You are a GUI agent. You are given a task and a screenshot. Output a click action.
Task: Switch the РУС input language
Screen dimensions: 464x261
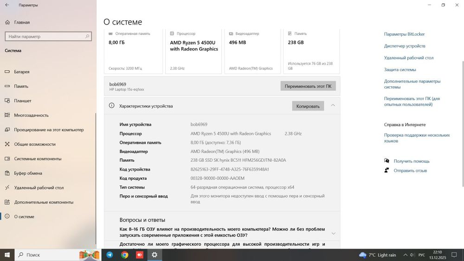point(422,255)
